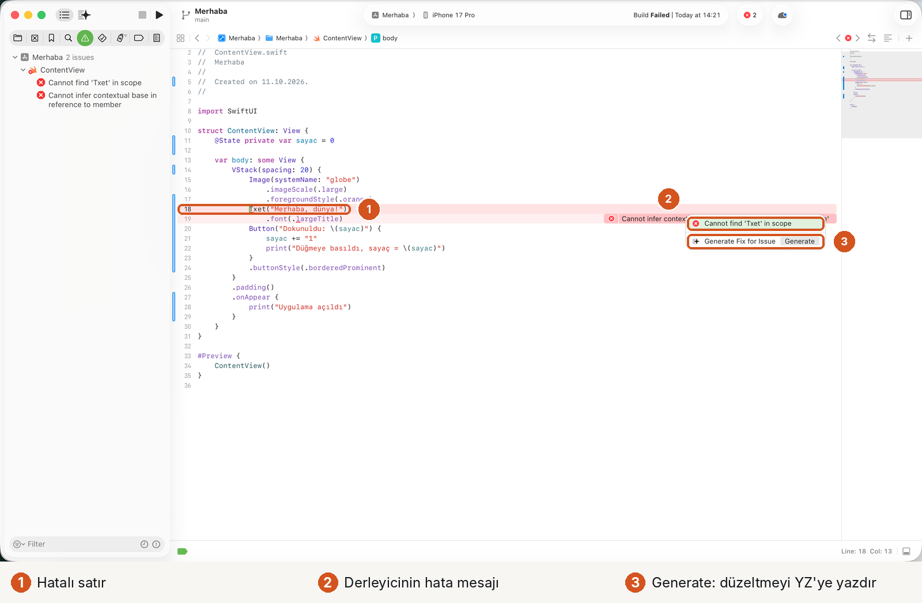Open the coding assistant sparkle icon
The image size is (922, 603).
click(x=84, y=15)
